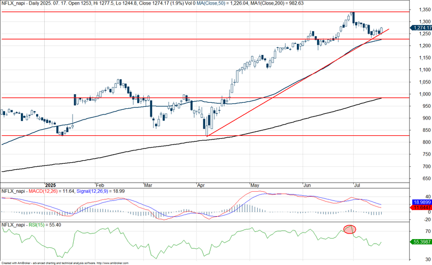Screen dimensions: 432x265
Task: Click the Apr label on time axis
Action: (201, 185)
